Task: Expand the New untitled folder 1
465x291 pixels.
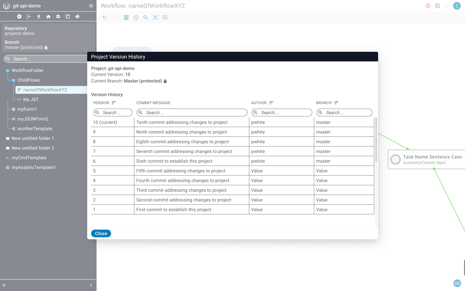Action: pyautogui.click(x=8, y=138)
